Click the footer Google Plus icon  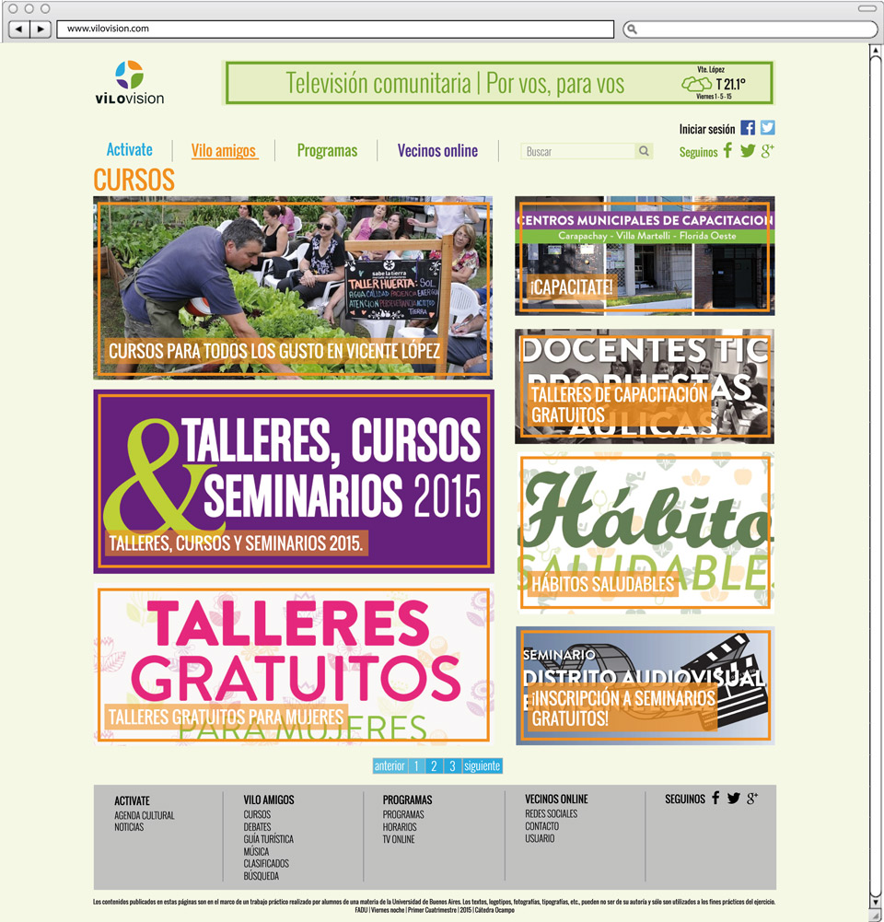(752, 799)
